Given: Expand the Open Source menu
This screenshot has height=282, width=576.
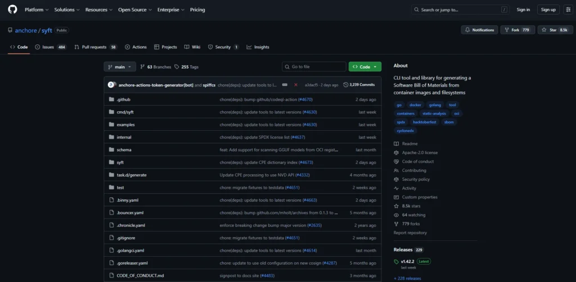Looking at the screenshot, I should tap(135, 10).
